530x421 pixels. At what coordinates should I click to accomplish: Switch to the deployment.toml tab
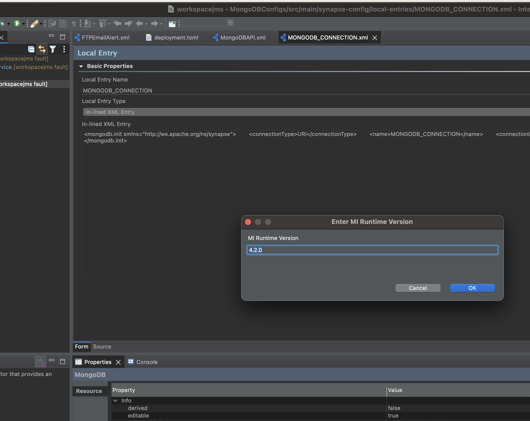pyautogui.click(x=172, y=37)
